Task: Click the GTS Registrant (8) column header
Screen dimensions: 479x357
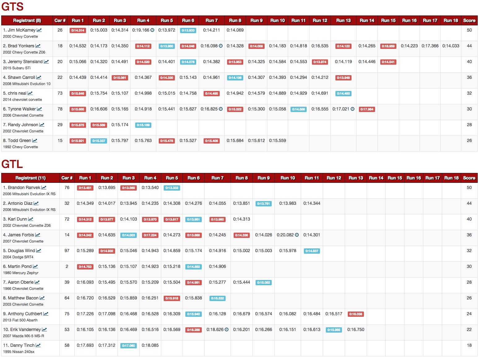Action: (x=27, y=20)
